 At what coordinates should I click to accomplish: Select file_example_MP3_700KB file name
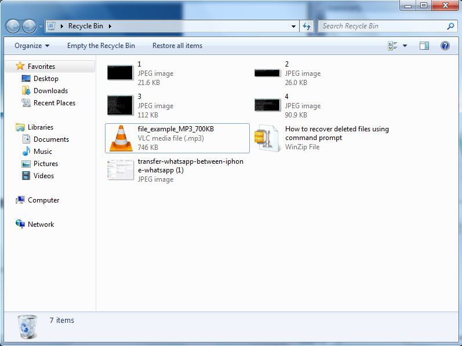tap(176, 129)
